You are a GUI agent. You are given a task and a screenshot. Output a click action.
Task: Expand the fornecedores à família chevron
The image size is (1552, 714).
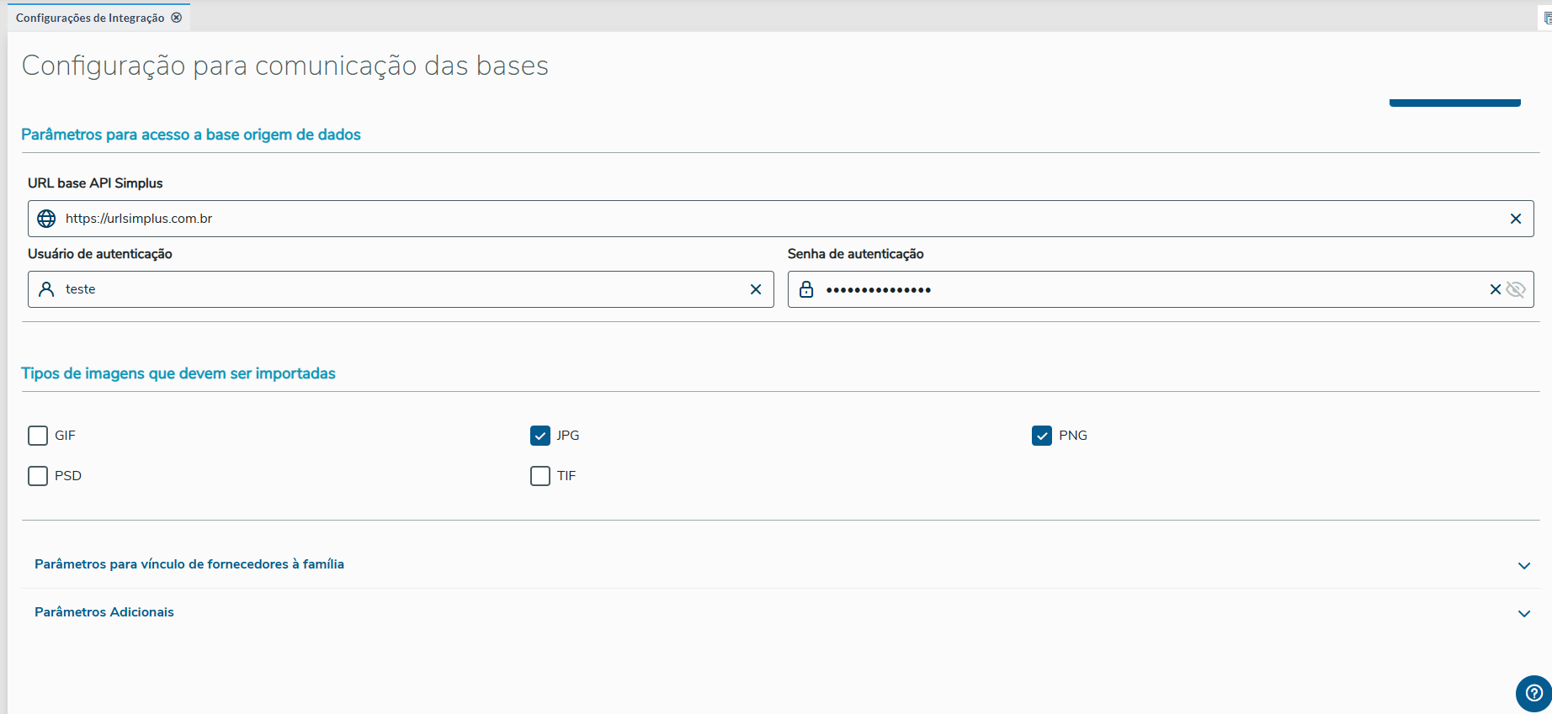pyautogui.click(x=1523, y=565)
